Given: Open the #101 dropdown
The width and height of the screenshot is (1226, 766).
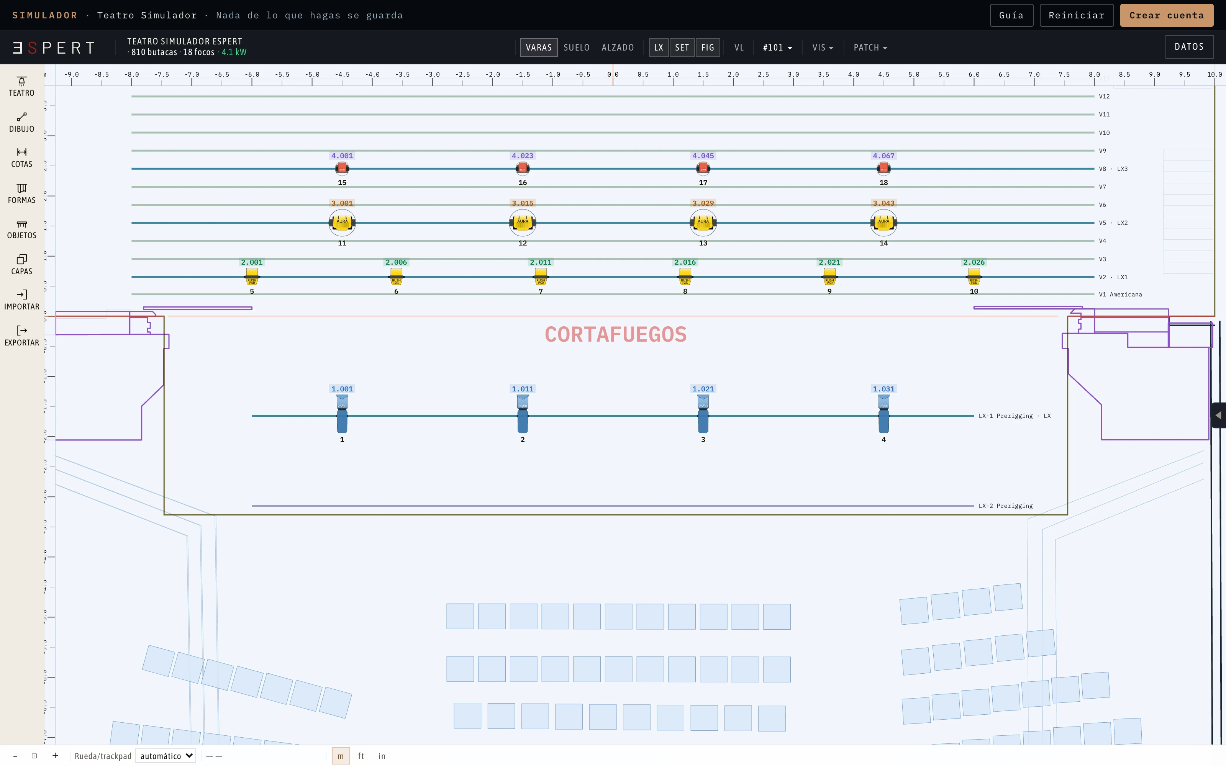Looking at the screenshot, I should click(778, 47).
